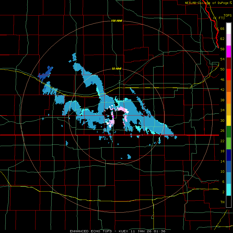Pick the dark green legend swatch
Image resolution: width=233 pixels, height=233 pixels.
pos(229,132)
